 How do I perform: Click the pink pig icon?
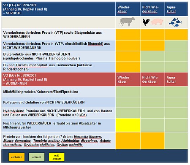click(157, 22)
